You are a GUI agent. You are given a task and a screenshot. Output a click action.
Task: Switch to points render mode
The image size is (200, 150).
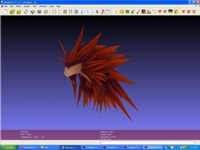pyautogui.click(x=60, y=12)
